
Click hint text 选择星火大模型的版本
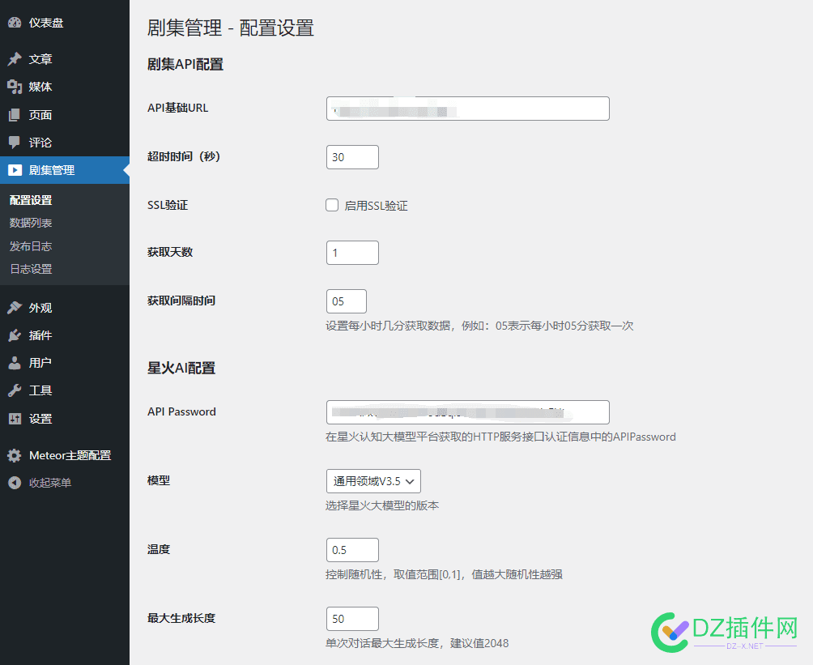[382, 505]
